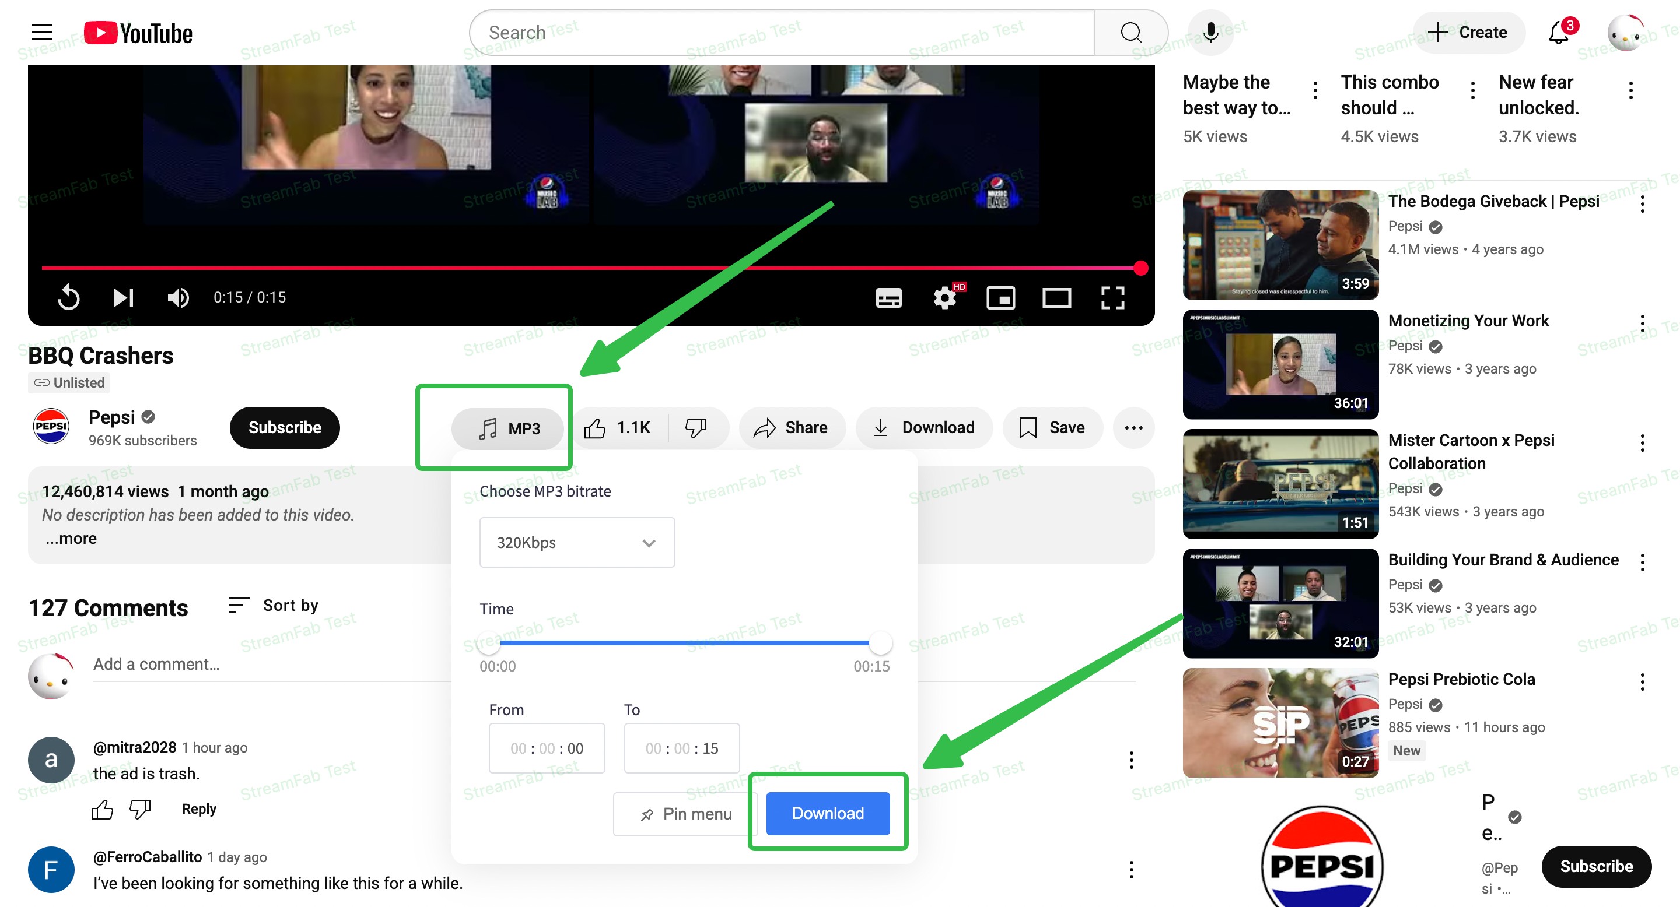This screenshot has height=907, width=1680.
Task: Expand description with ...more
Action: pos(71,539)
